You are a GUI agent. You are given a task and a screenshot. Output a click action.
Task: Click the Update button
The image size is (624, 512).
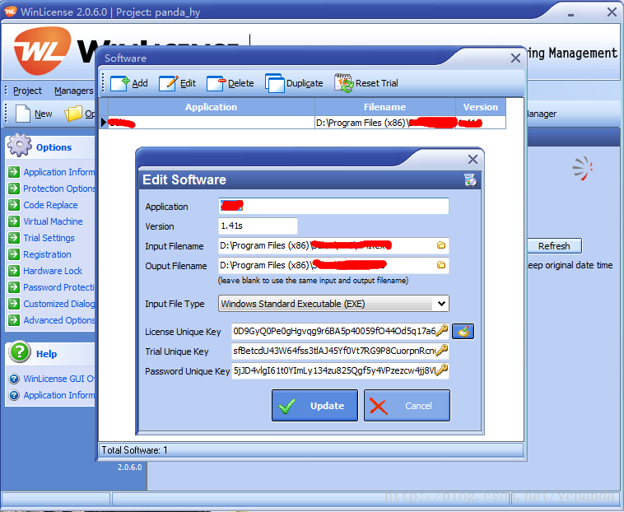click(x=314, y=405)
